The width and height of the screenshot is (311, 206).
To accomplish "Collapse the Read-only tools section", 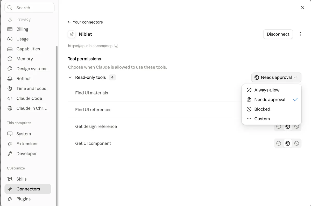I will 70,77.
